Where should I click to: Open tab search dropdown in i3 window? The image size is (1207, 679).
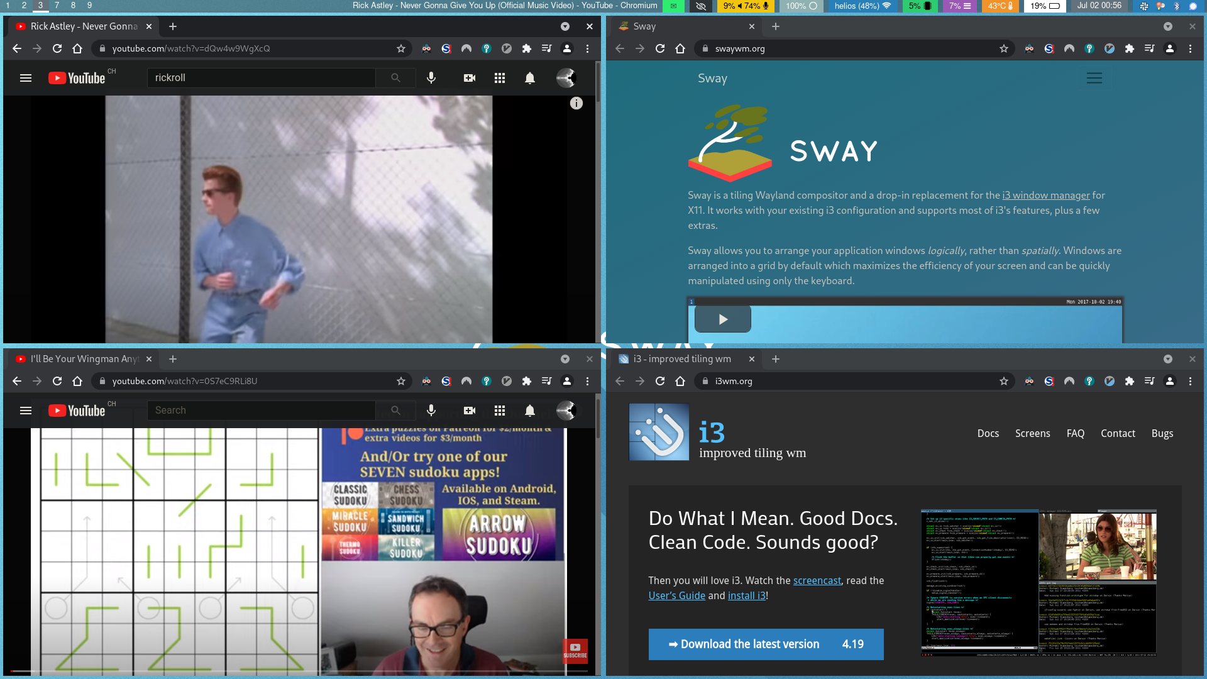click(1168, 359)
